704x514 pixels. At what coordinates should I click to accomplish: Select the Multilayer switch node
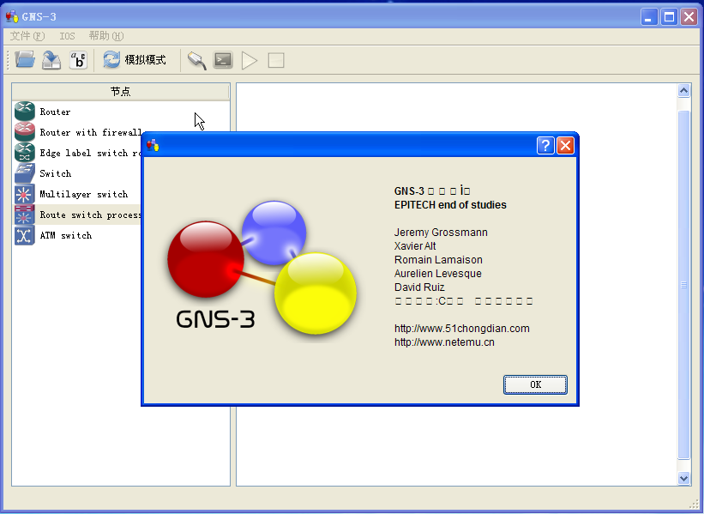[x=23, y=194]
